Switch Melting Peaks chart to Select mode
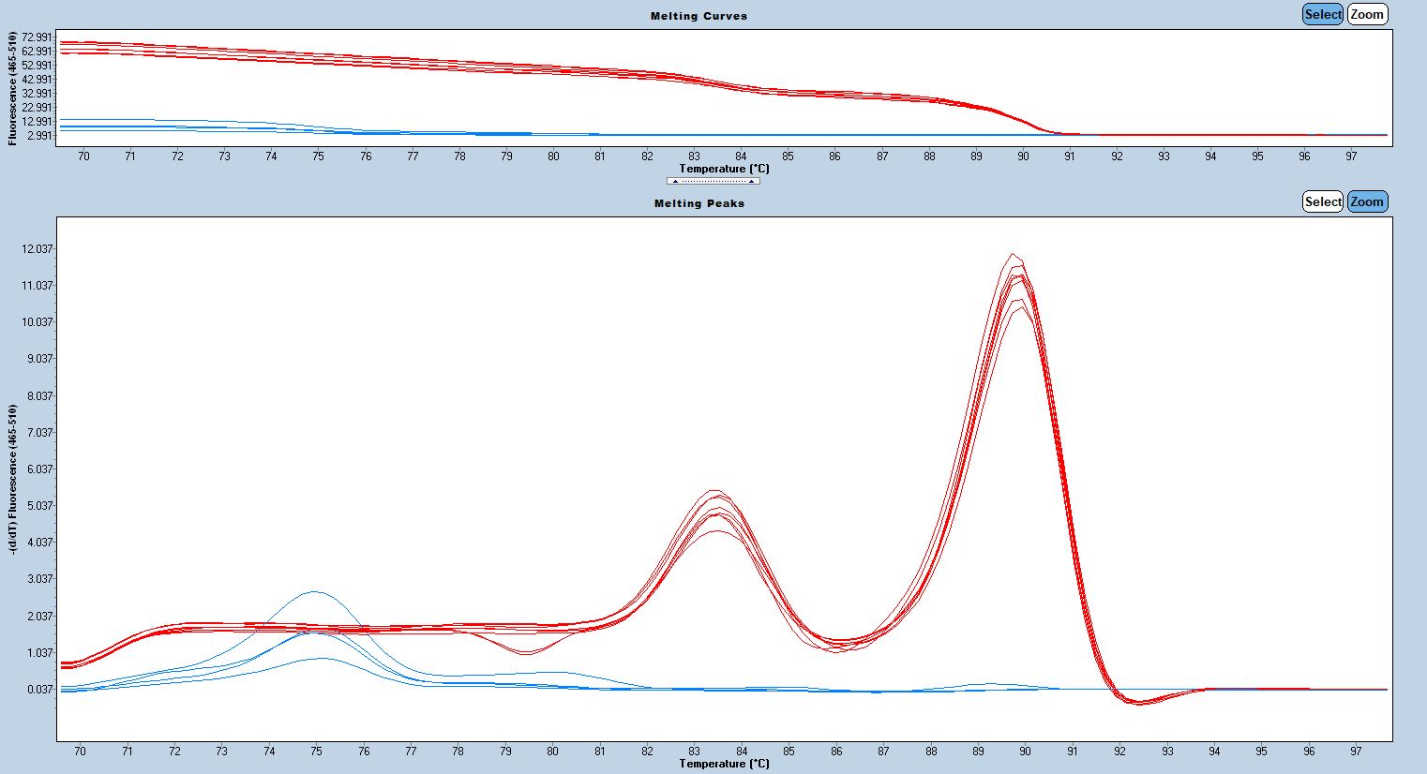The width and height of the screenshot is (1427, 774). click(x=1323, y=201)
